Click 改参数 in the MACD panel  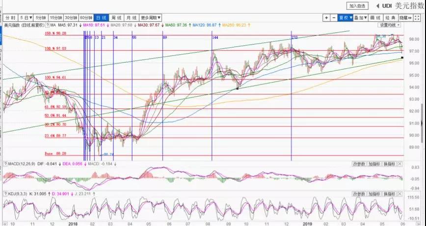point(359,164)
